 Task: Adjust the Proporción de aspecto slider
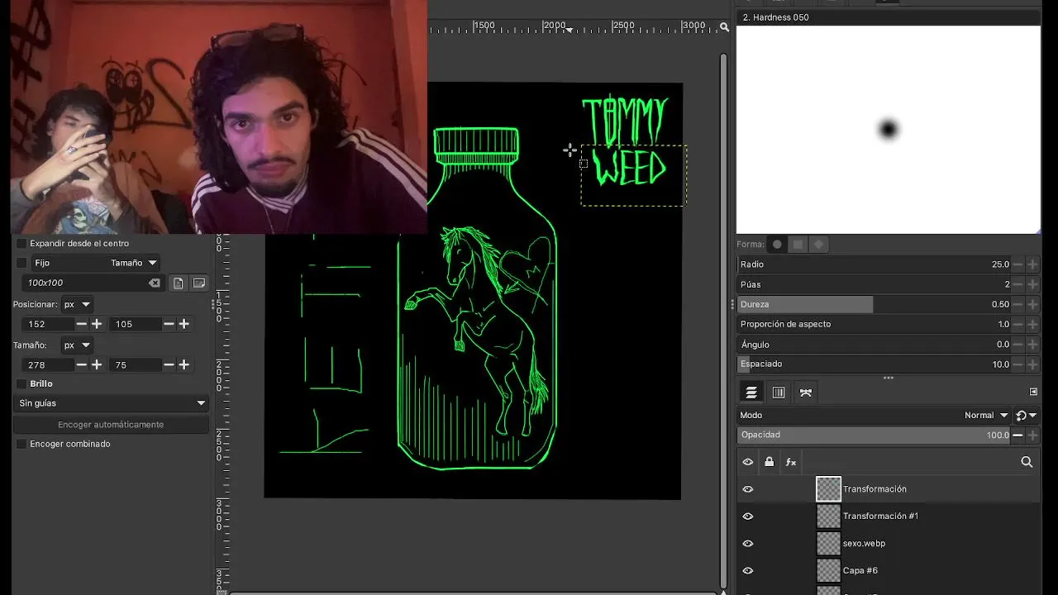pyautogui.click(x=874, y=324)
